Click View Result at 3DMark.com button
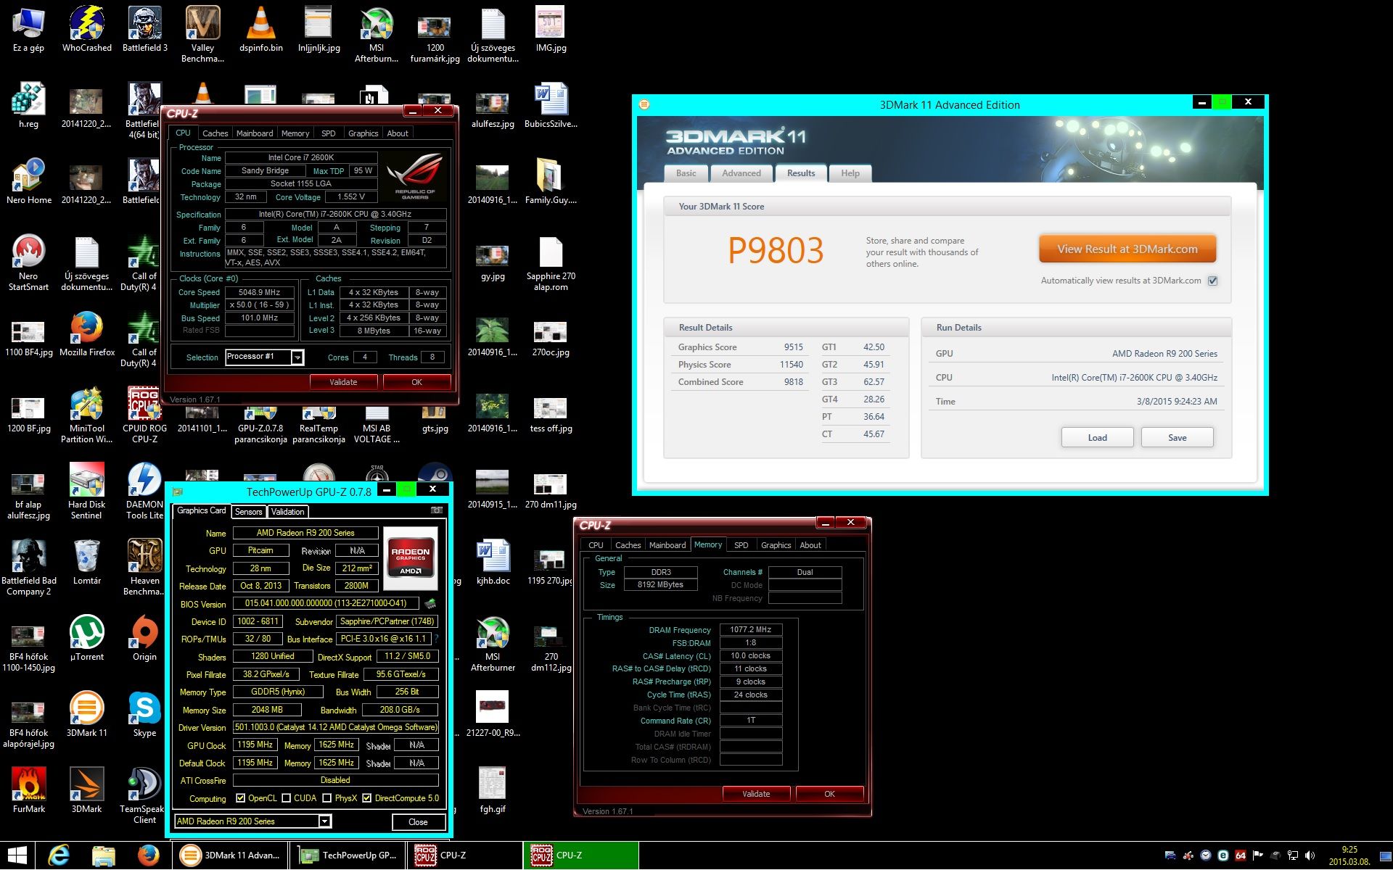This screenshot has width=1393, height=870. tap(1127, 249)
